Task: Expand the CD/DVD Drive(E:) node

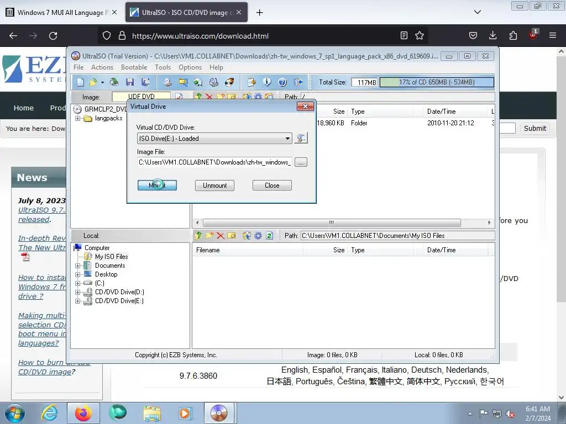Action: pyautogui.click(x=77, y=301)
